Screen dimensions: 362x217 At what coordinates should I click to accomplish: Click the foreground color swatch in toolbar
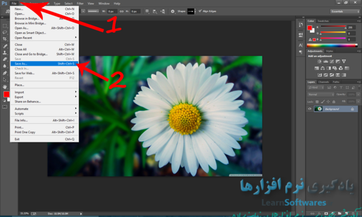pyautogui.click(x=6, y=94)
